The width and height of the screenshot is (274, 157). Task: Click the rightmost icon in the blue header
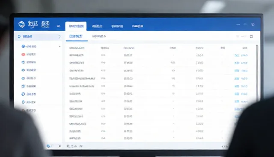point(253,25)
